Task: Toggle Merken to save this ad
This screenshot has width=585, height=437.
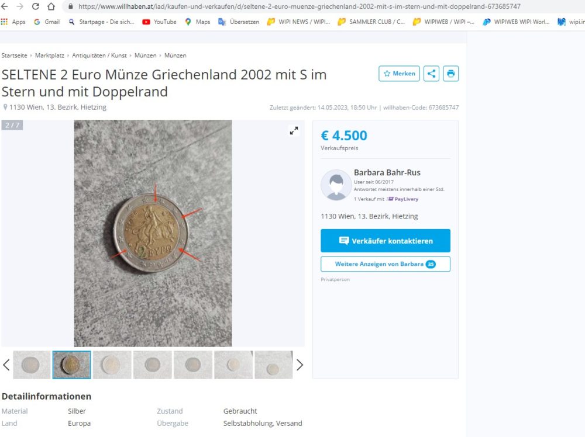Action: pos(399,74)
